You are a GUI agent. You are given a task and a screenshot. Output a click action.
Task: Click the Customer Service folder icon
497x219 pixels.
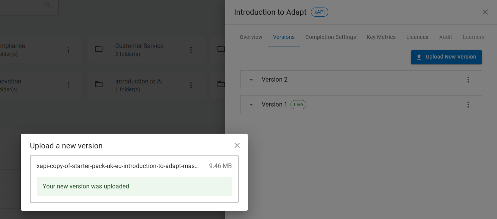(99, 49)
